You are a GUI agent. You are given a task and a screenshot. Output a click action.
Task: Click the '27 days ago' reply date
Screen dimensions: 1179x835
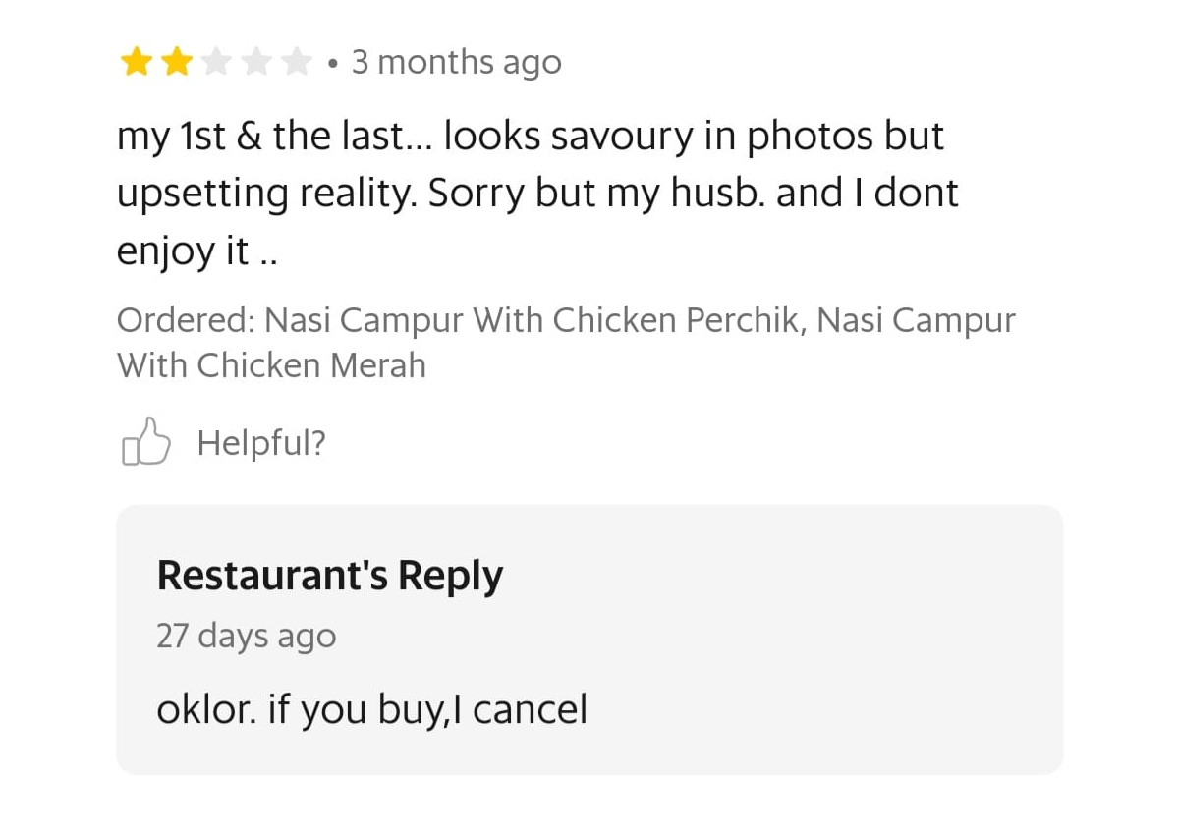(246, 636)
